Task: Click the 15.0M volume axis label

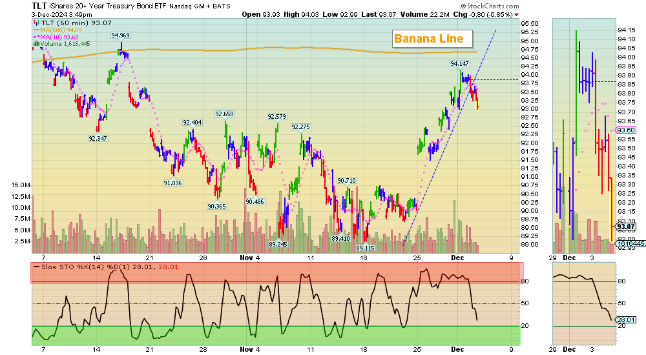Action: point(21,185)
